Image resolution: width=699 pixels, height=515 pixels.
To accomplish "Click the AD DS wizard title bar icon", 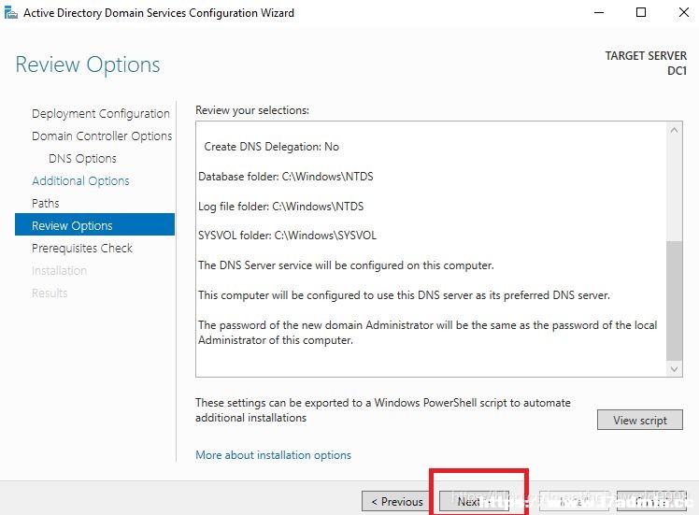I will (x=10, y=12).
